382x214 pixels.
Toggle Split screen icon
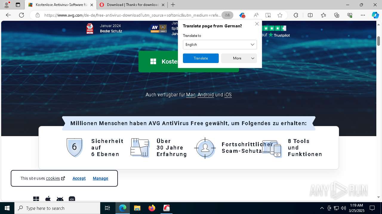310,15
